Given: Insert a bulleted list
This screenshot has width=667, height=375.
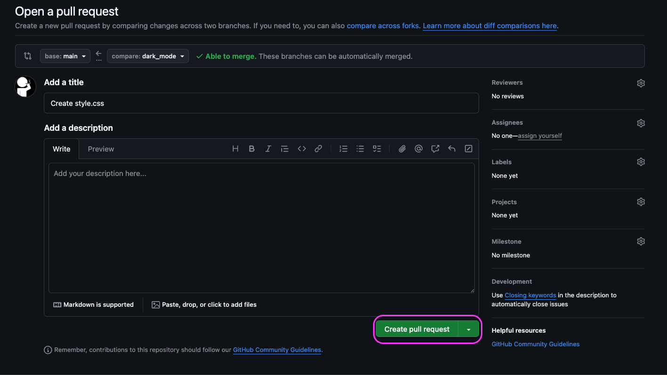Looking at the screenshot, I should click(x=360, y=148).
